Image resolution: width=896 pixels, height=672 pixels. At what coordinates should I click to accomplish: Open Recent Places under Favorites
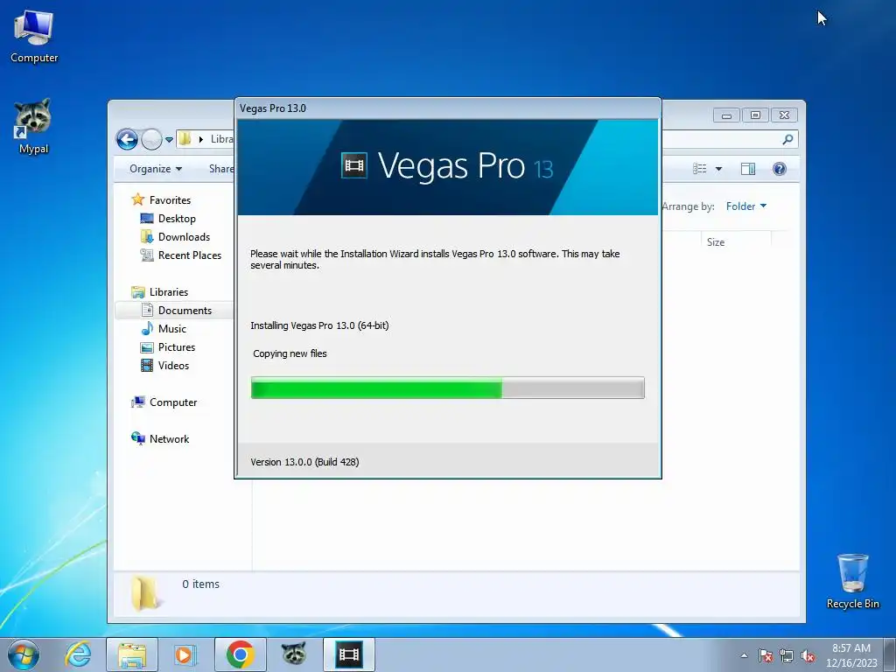click(190, 255)
